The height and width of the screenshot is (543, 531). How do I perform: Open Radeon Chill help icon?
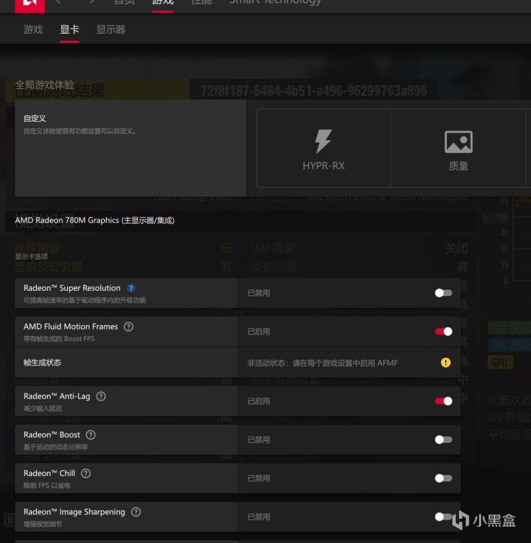pos(86,473)
